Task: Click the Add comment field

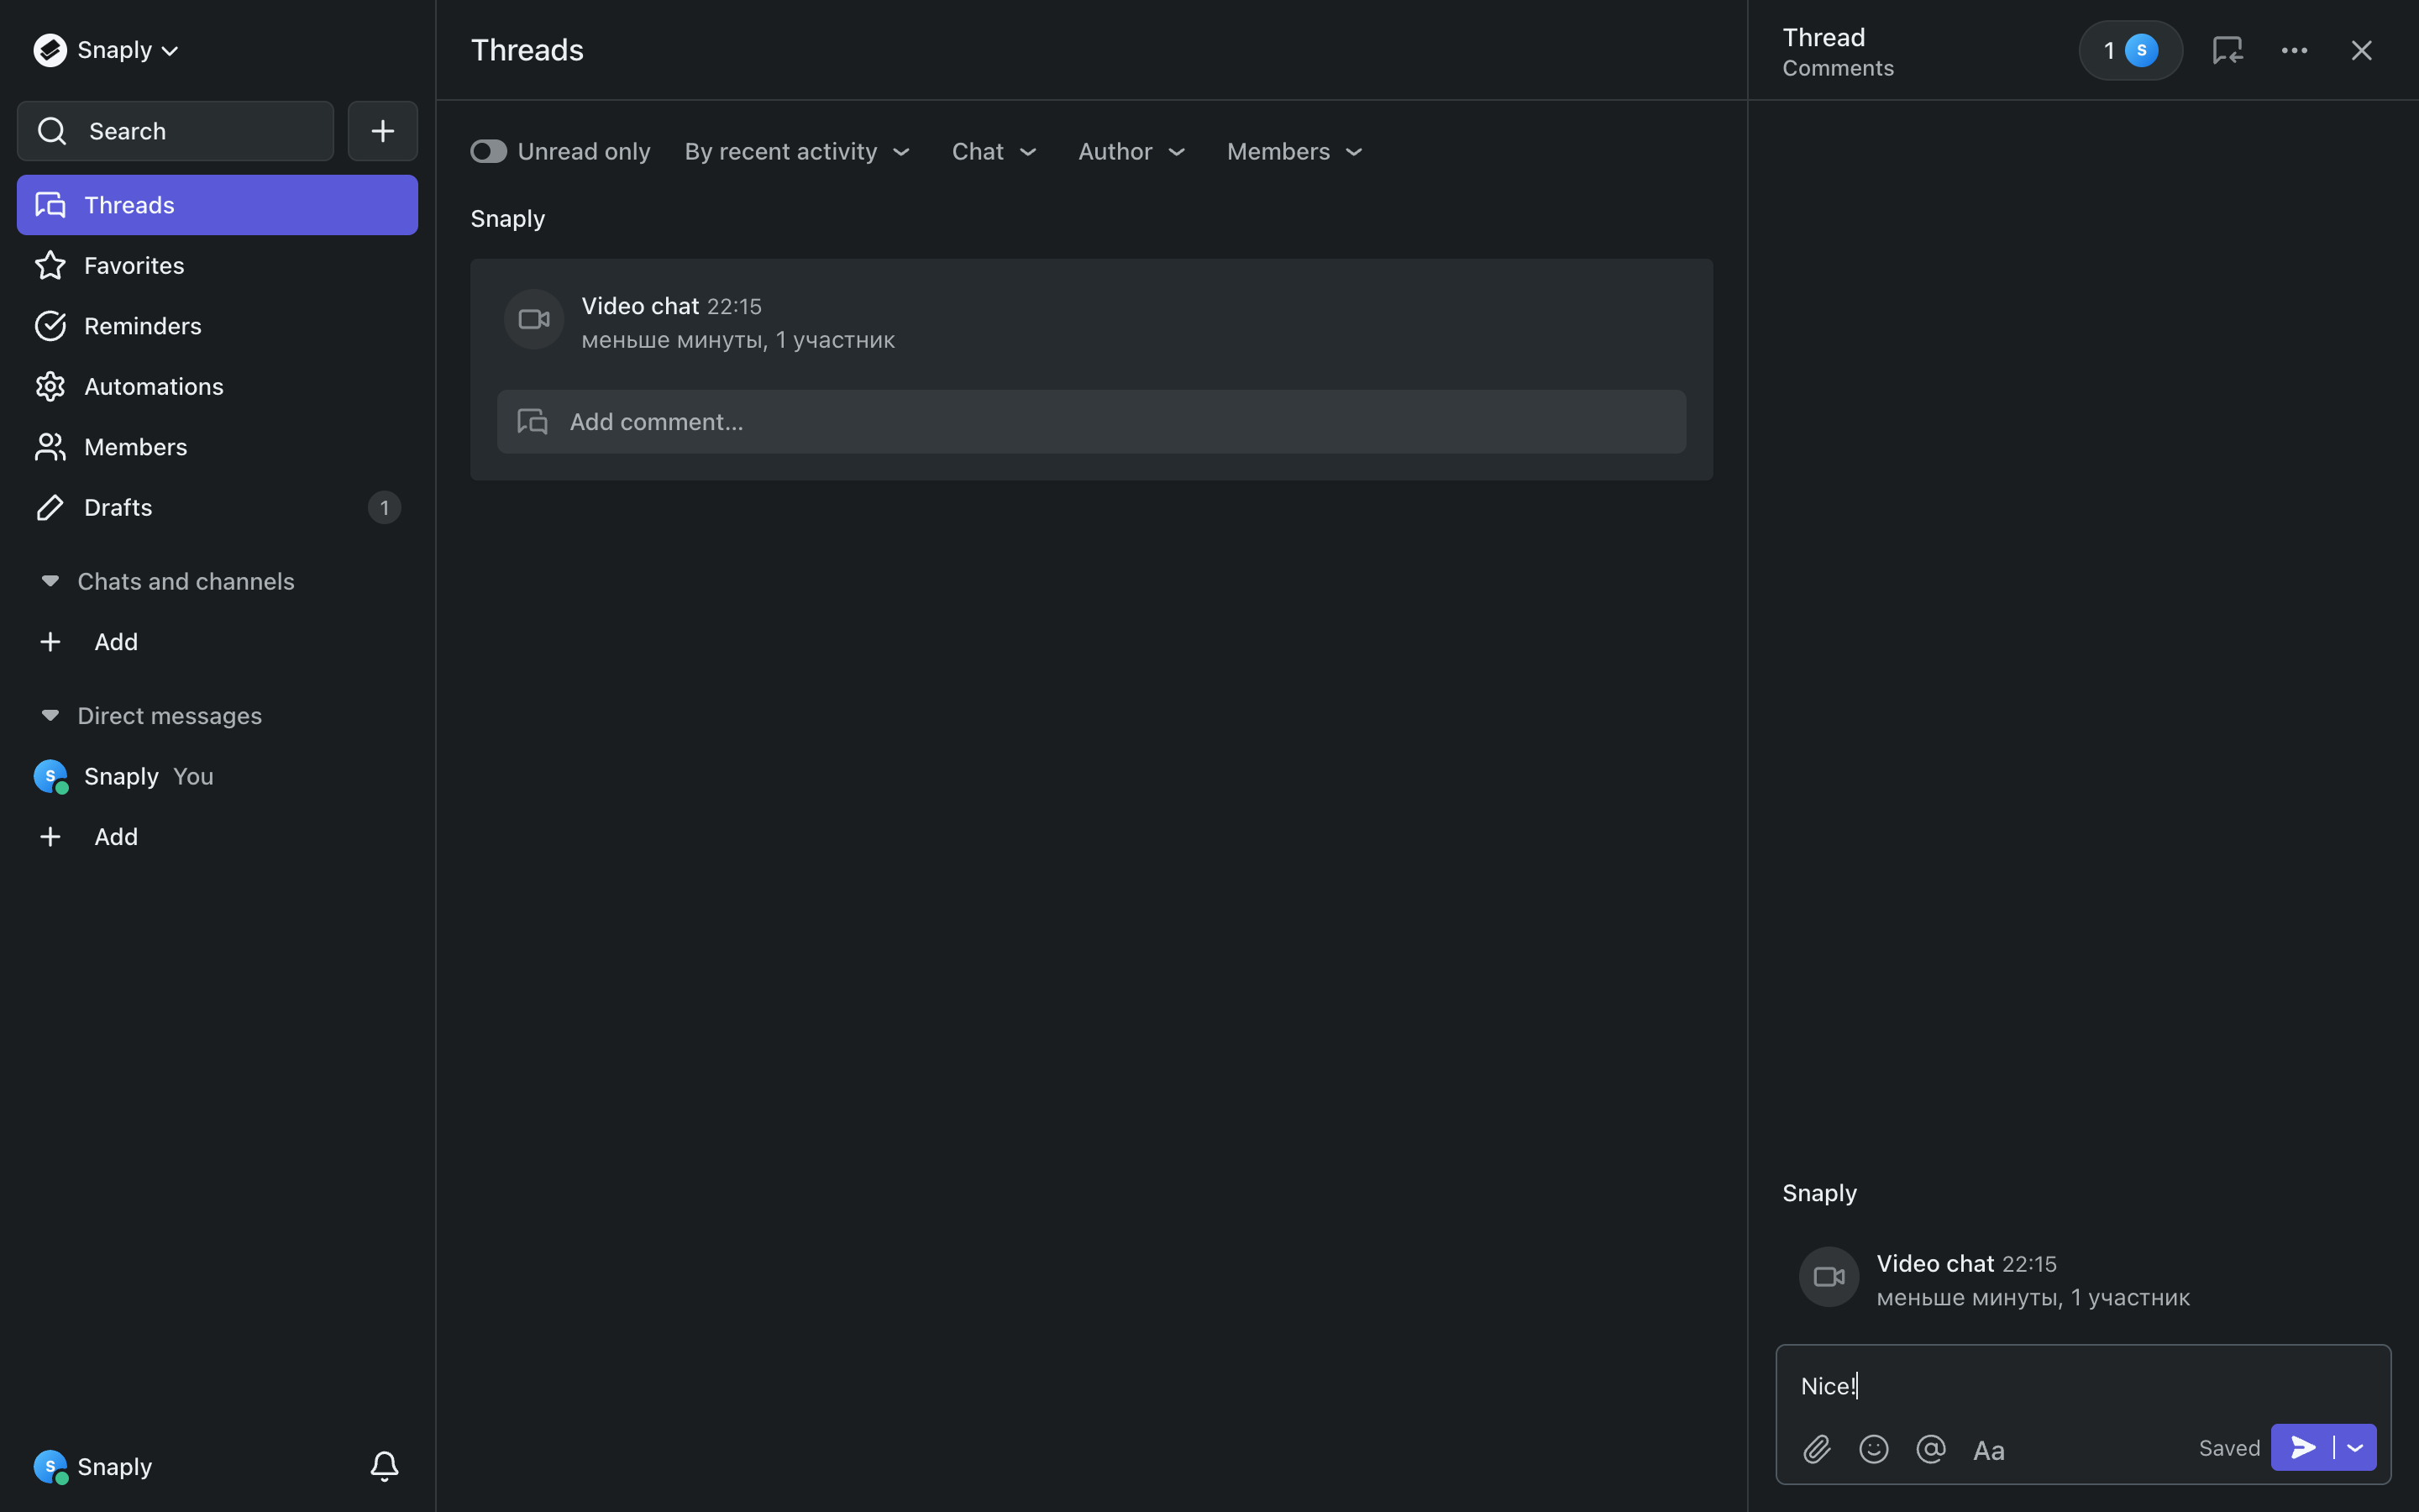Action: point(1092,422)
